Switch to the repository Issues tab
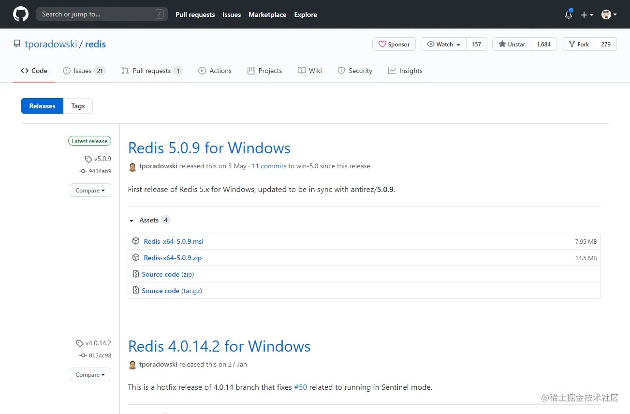The height and width of the screenshot is (414, 630). click(x=84, y=71)
